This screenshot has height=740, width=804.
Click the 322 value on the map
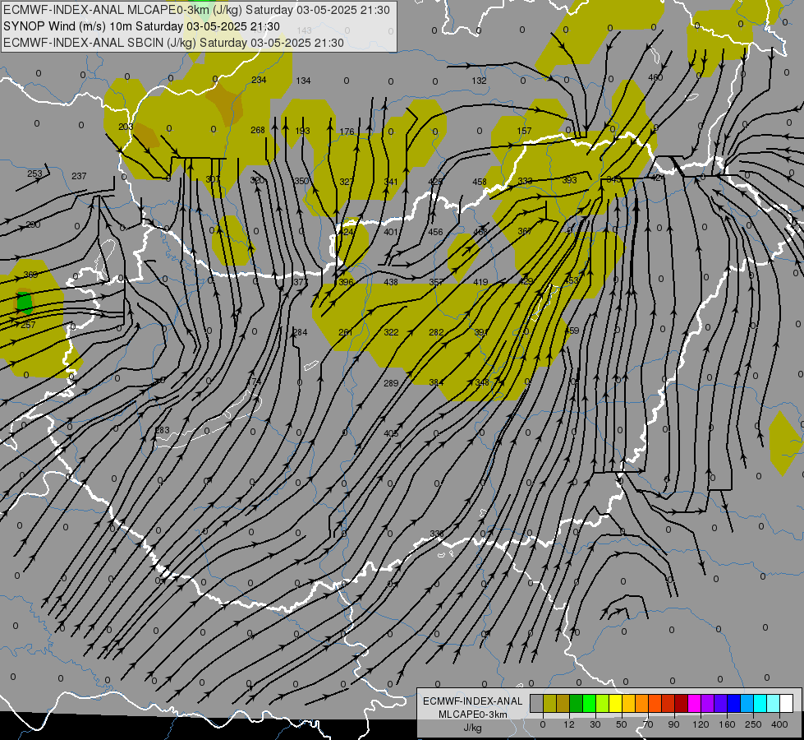(x=391, y=332)
